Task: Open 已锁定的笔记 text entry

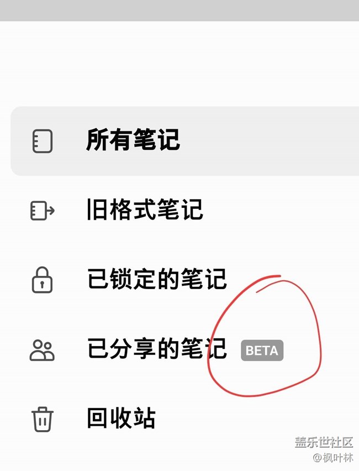Action: 157,279
